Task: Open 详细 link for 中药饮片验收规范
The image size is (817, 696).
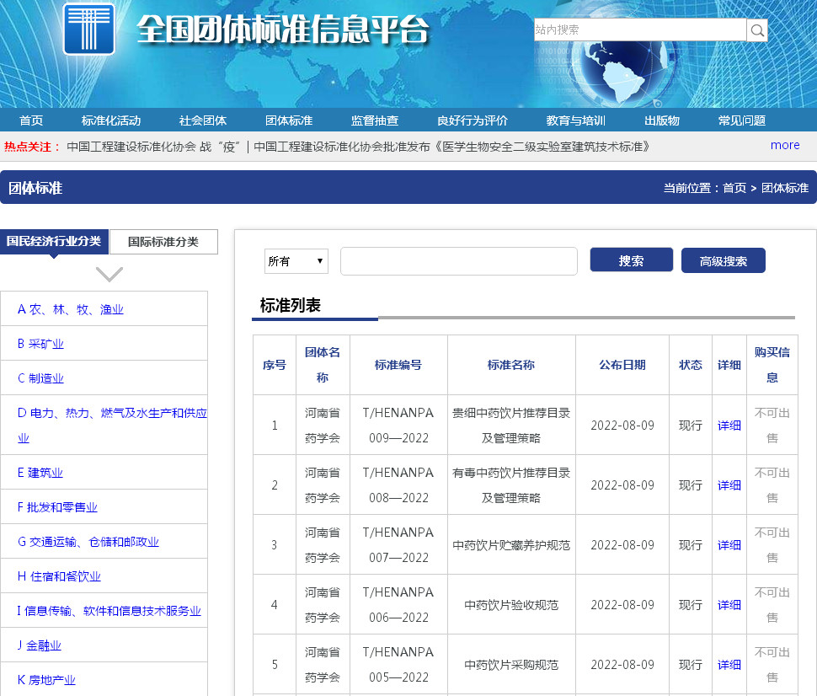Action: click(x=729, y=605)
